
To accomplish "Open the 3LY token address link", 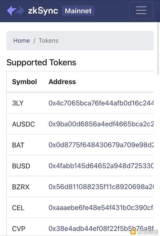I will [101, 103].
